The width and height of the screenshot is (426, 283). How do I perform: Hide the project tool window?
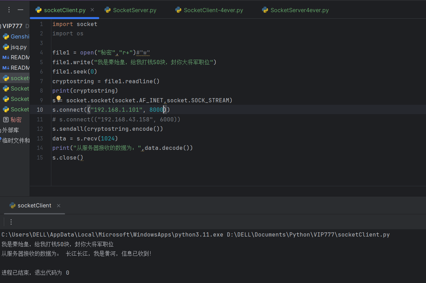click(20, 10)
